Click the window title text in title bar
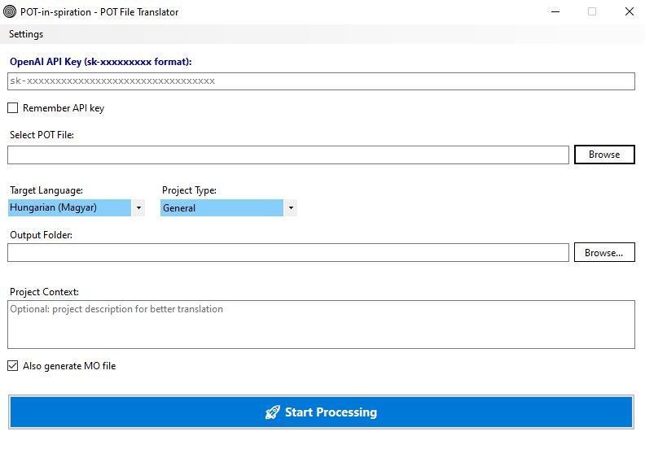The image size is (645, 462). pyautogui.click(x=100, y=12)
